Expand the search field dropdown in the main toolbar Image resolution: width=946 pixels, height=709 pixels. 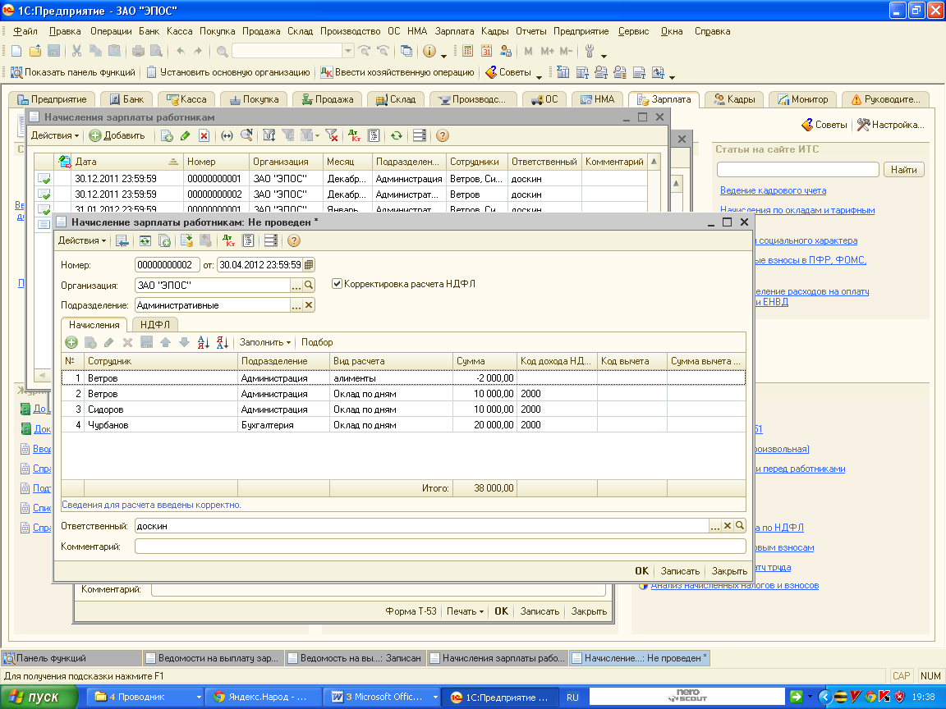pyautogui.click(x=348, y=51)
